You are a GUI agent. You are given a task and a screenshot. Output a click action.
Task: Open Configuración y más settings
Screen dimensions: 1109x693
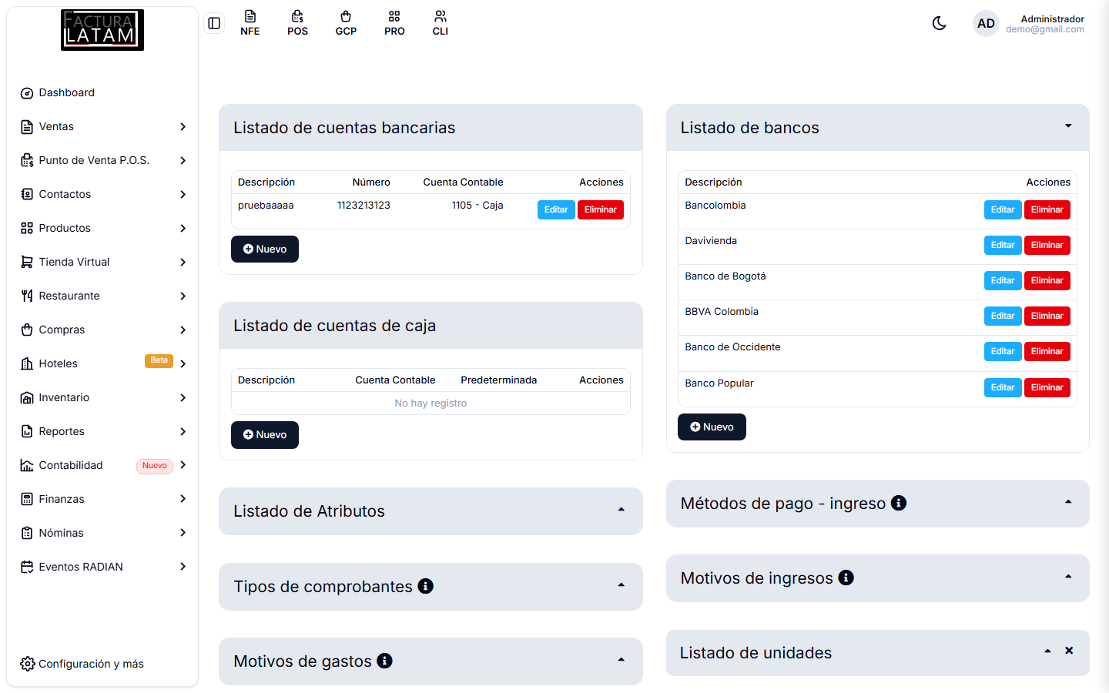(x=82, y=664)
